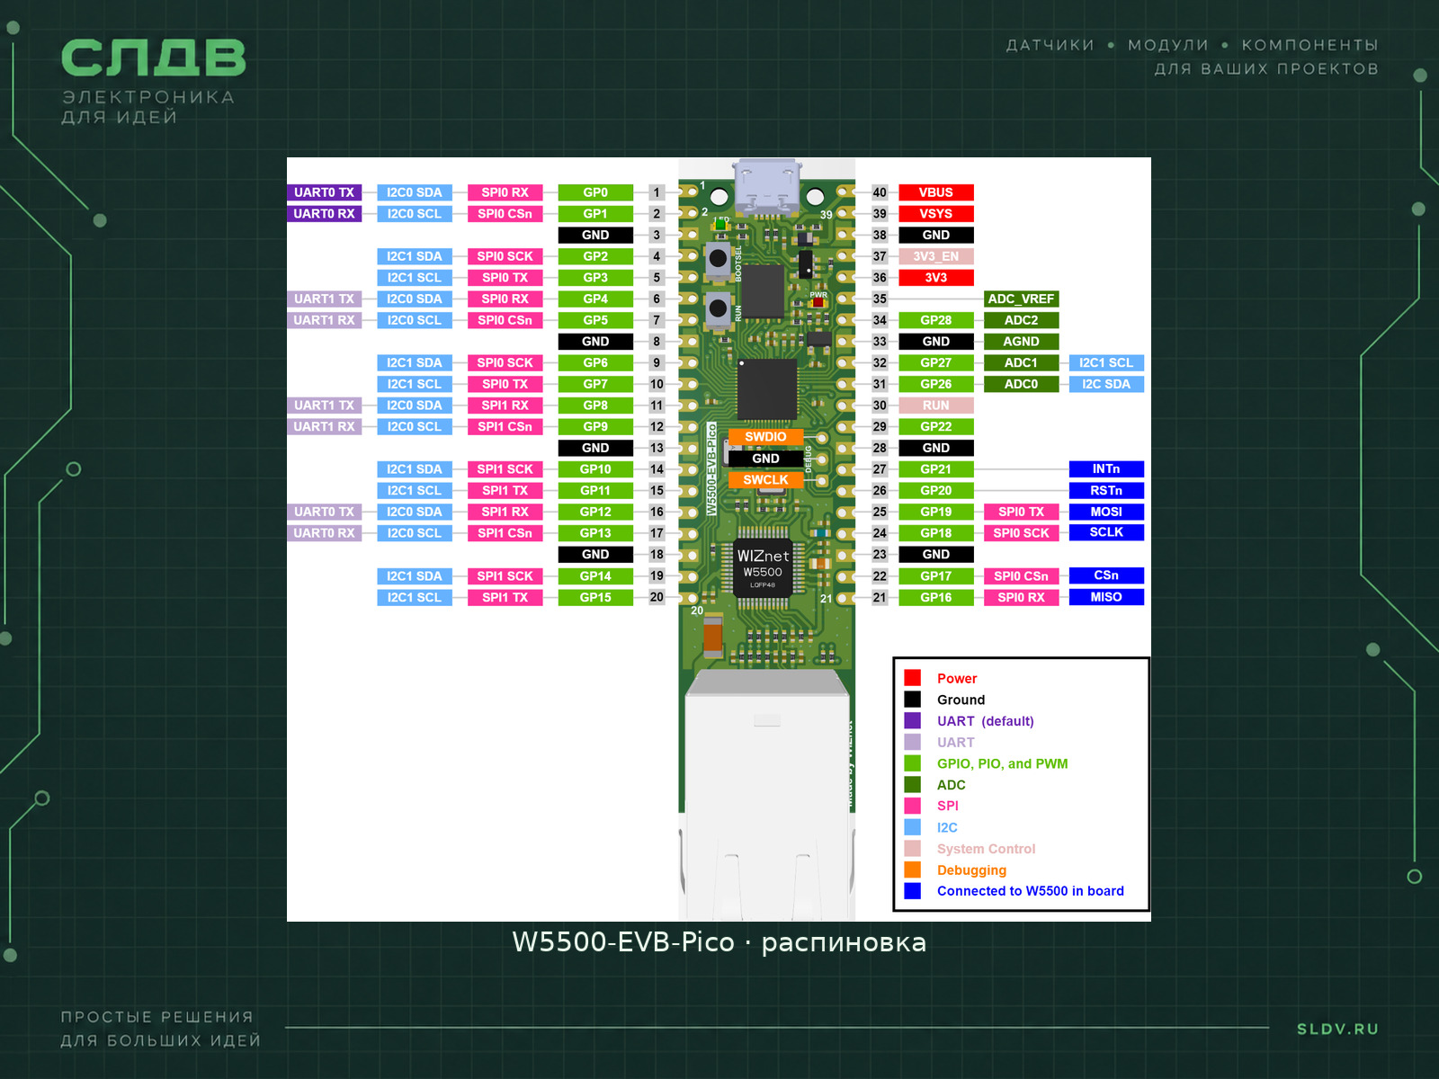Viewport: 1439px width, 1079px height.
Task: Click the GP15 pin label
Action: click(595, 597)
